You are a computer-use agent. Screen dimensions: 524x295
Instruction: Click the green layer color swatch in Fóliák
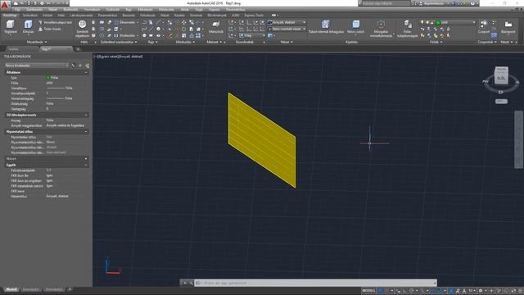tap(438, 22)
